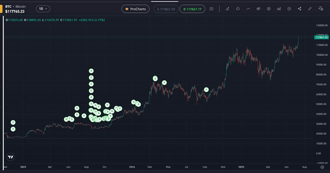Image resolution: width=330 pixels, height=173 pixels.
Task: Open time axis settings gear icon
Action: tap(322, 167)
